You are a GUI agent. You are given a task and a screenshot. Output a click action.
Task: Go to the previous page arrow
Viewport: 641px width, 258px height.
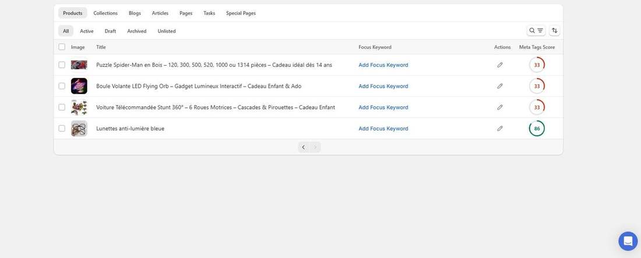click(304, 147)
